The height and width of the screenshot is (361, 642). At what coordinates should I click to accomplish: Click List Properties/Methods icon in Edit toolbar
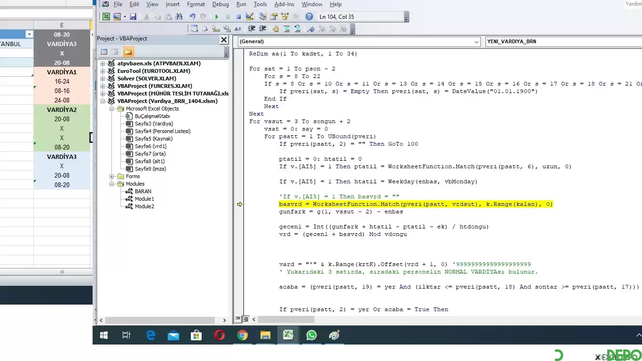tap(194, 29)
